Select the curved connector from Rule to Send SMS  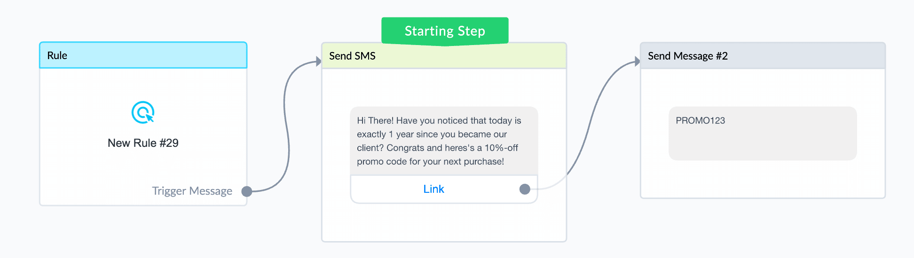[x=286, y=127]
